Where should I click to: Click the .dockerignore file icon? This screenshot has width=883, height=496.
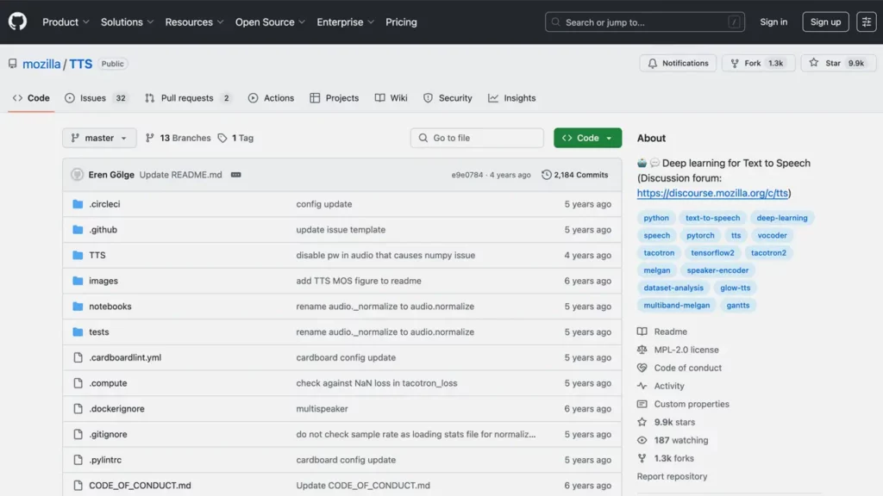[x=78, y=409]
